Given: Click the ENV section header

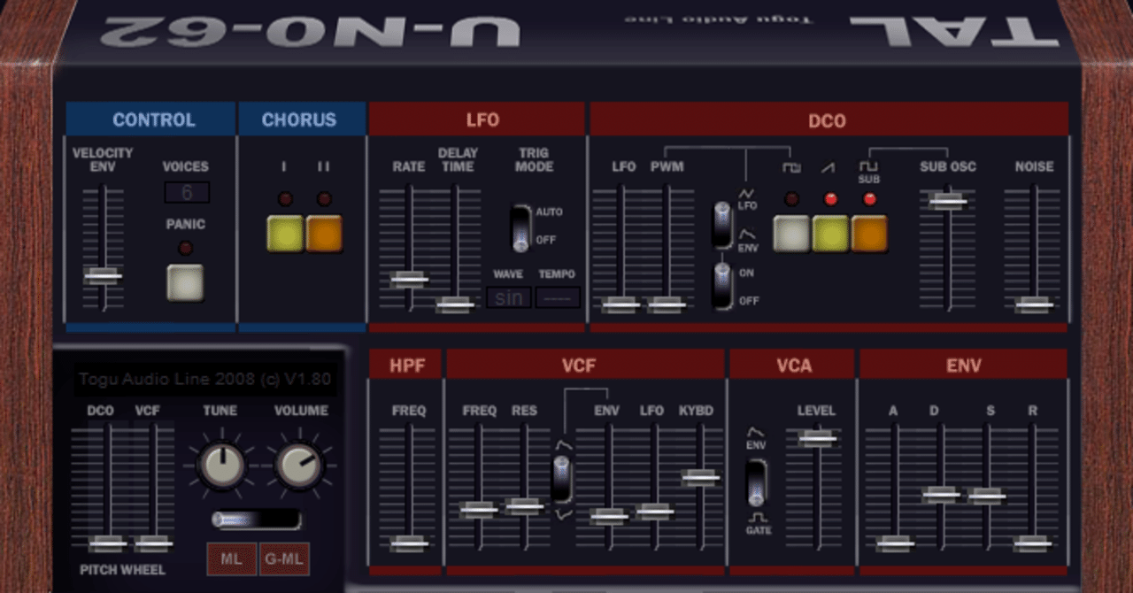Looking at the screenshot, I should coord(964,365).
